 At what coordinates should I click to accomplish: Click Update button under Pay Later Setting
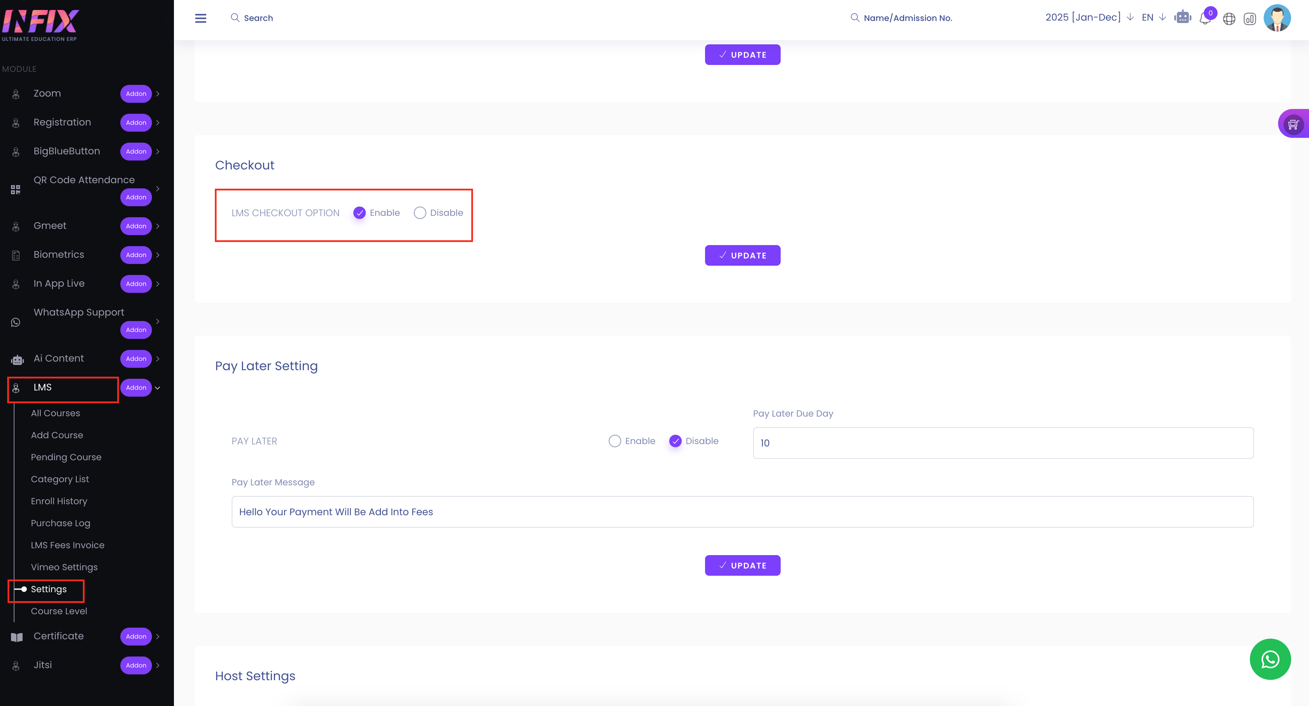point(742,566)
